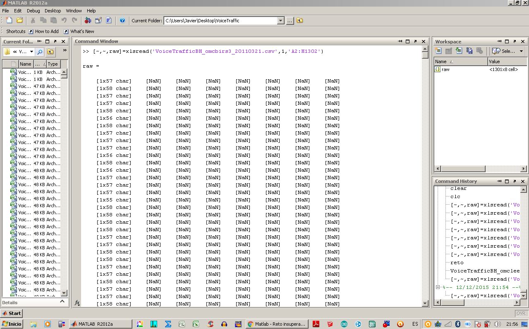Screen dimensions: 529x329
Task: Click the What's New shortcut
Action: [x=79, y=31]
